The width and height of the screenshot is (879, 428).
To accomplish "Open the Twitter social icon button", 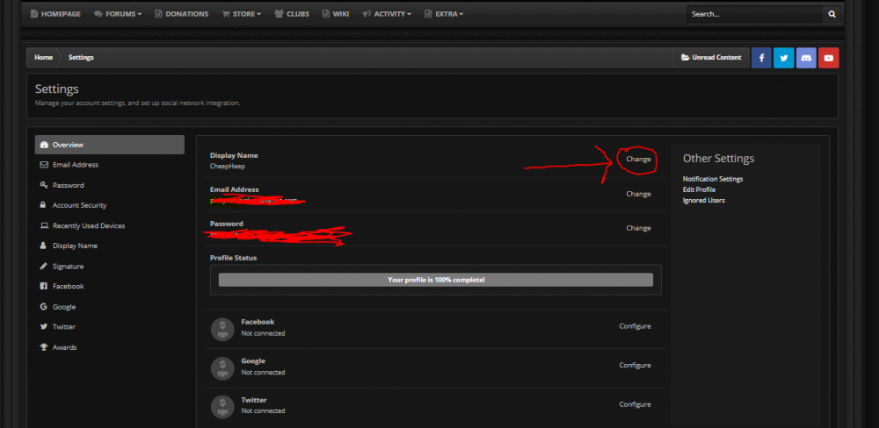I will pos(784,58).
